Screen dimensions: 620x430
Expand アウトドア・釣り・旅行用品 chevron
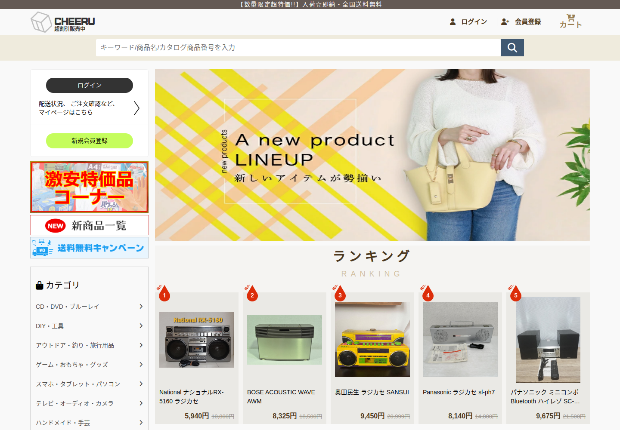pyautogui.click(x=141, y=345)
